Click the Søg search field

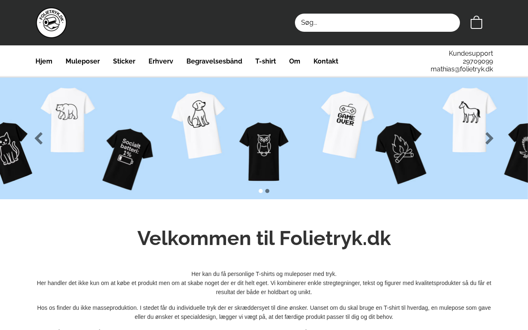pos(377,23)
